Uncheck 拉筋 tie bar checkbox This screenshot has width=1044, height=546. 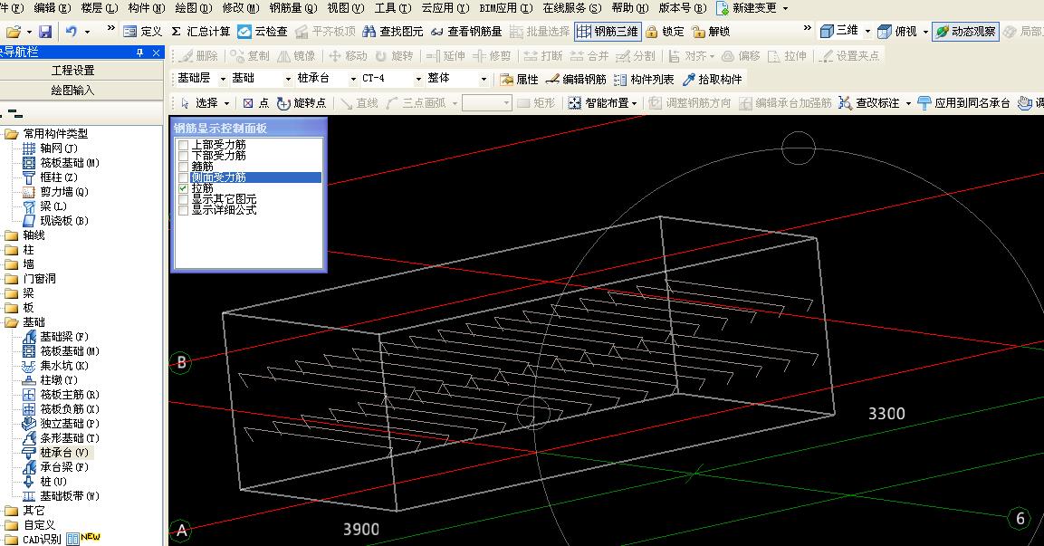(183, 188)
